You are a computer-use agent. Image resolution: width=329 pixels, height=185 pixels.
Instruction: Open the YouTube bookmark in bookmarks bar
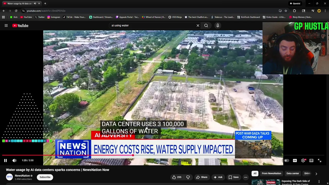[x=26, y=17]
